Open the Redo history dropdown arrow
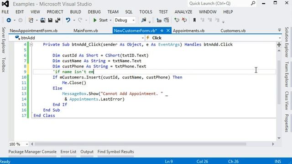Viewport: 292px width, 164px height. pyautogui.click(x=86, y=20)
